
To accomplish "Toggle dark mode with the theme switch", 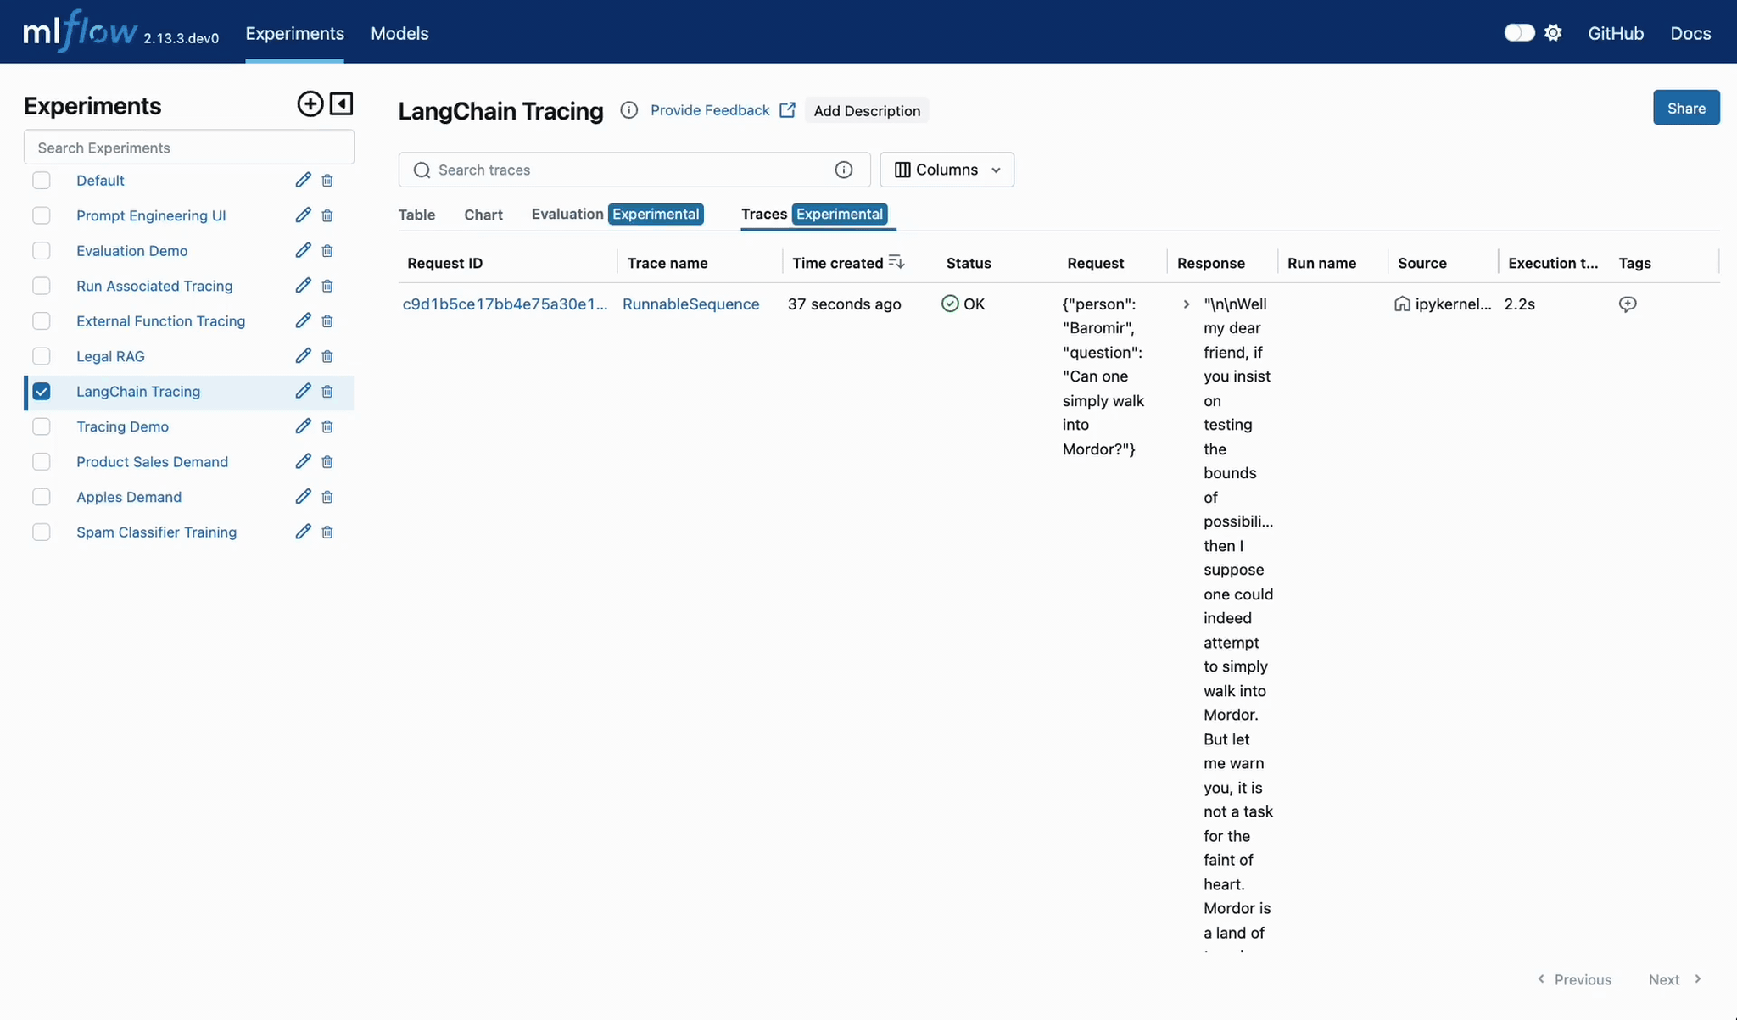I will point(1518,32).
